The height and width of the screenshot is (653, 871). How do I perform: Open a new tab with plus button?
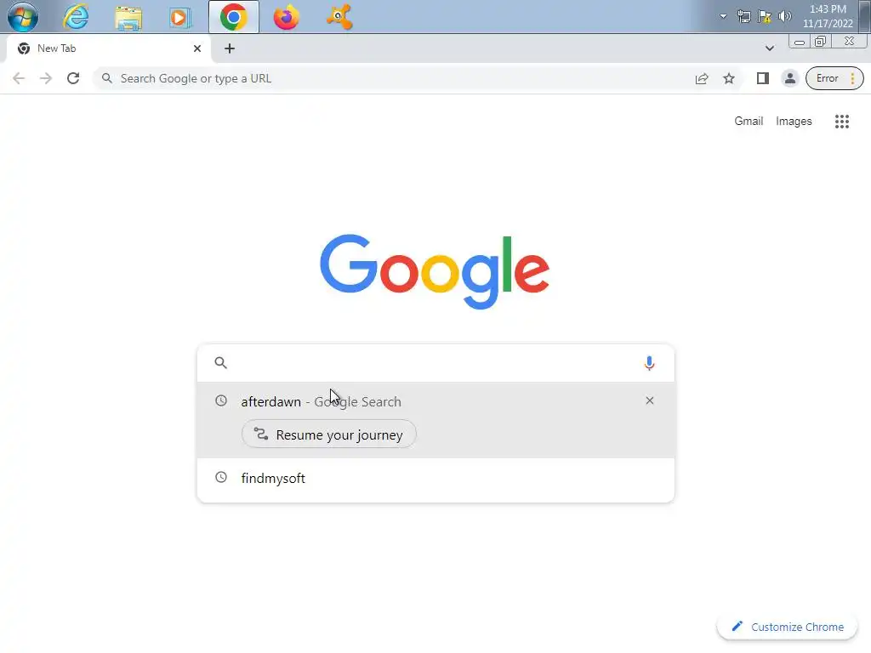(x=230, y=48)
